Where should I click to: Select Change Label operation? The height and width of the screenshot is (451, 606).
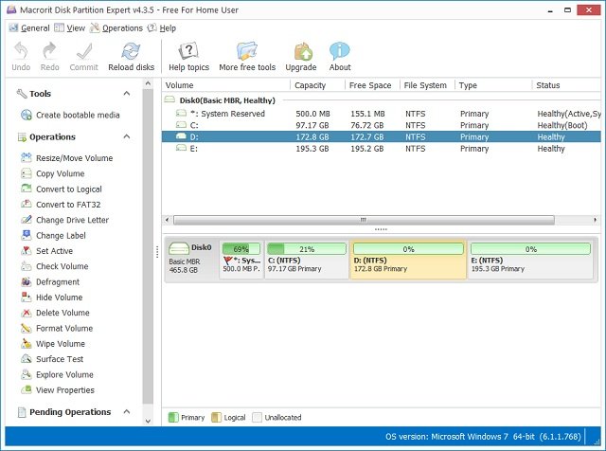53,236
